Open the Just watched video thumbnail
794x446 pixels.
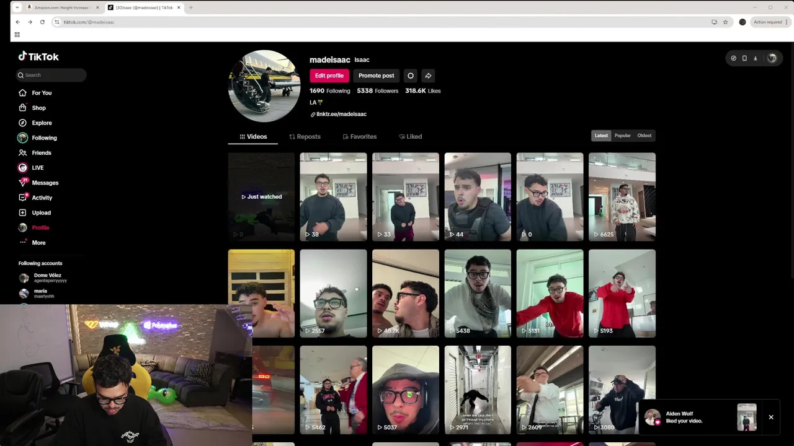[x=261, y=197]
